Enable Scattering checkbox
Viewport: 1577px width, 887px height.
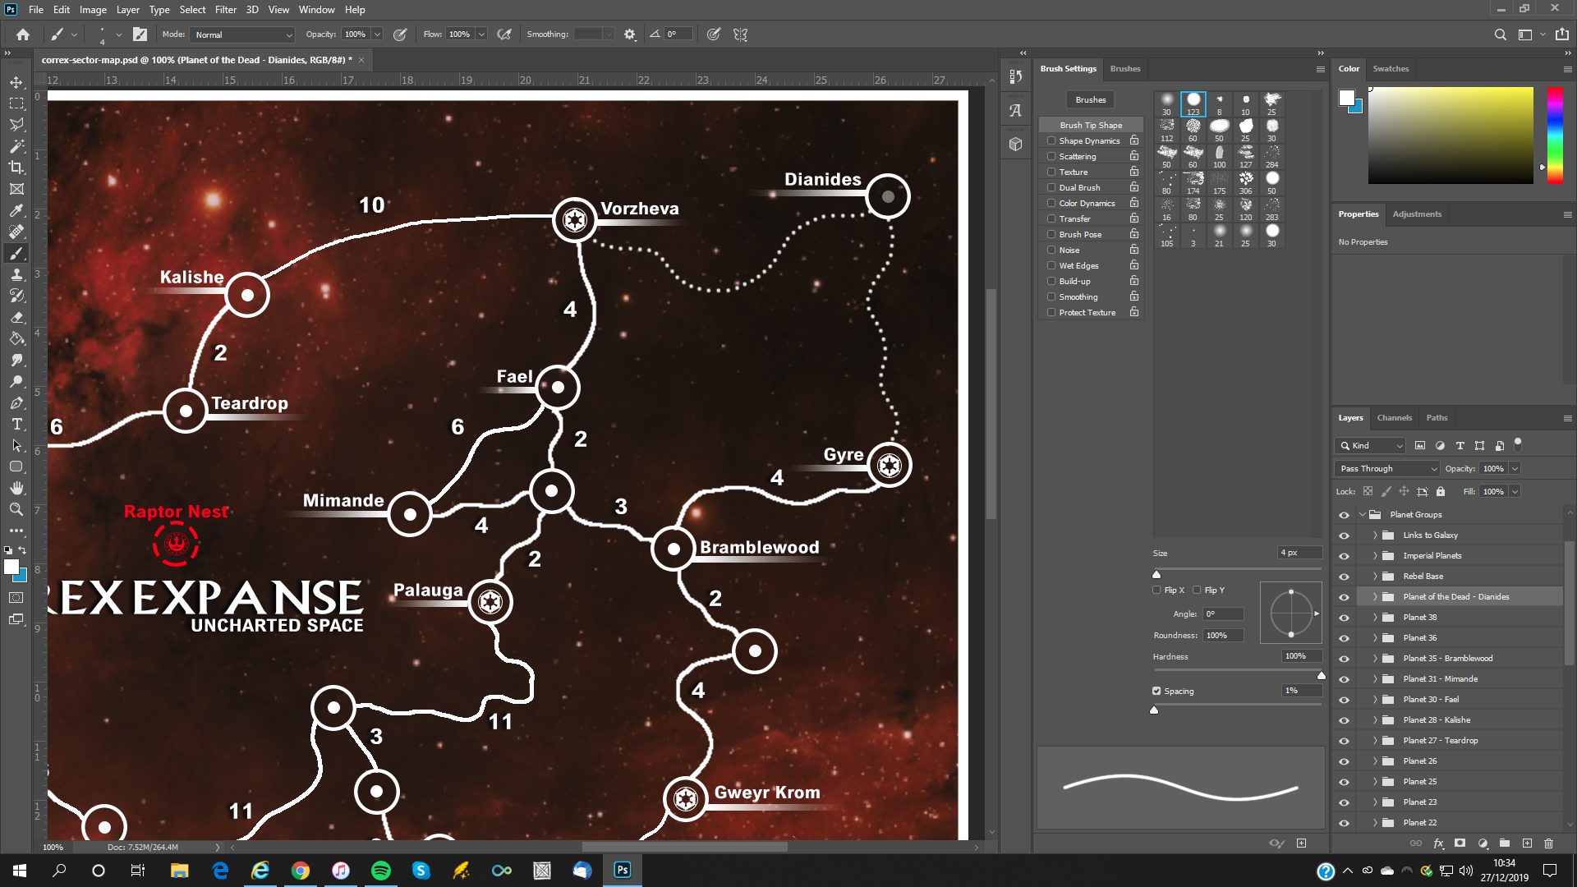(1051, 156)
